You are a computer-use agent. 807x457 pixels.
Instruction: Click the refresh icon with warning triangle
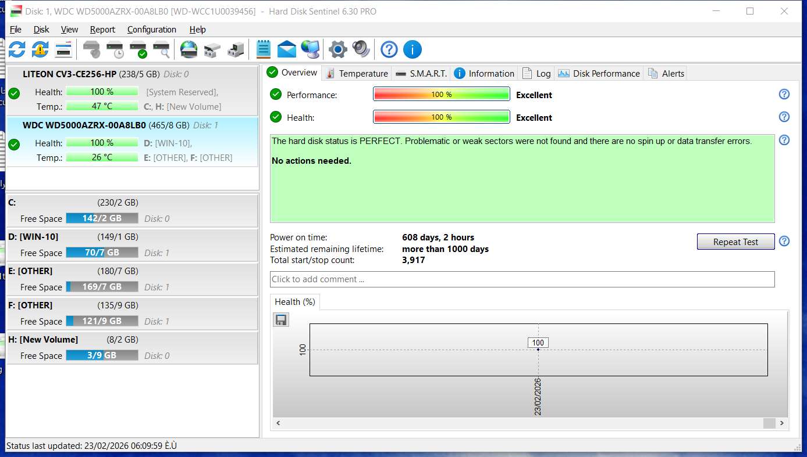click(40, 50)
